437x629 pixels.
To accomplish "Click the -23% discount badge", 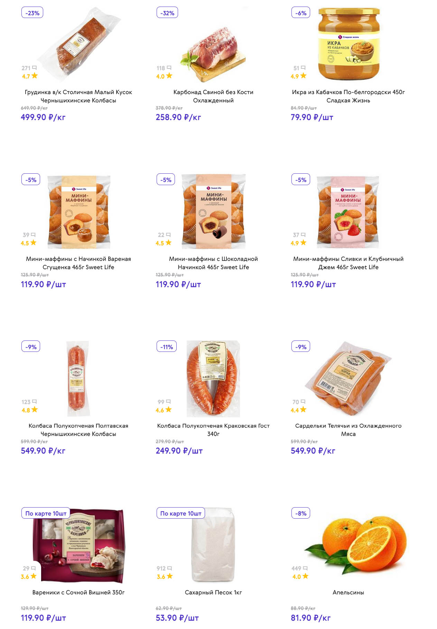I will [x=32, y=13].
